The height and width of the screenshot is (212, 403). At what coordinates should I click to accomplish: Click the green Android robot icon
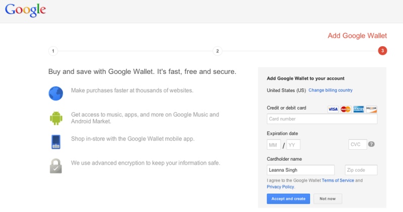(x=56, y=118)
